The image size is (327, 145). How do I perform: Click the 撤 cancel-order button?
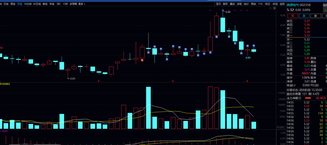[316, 16]
